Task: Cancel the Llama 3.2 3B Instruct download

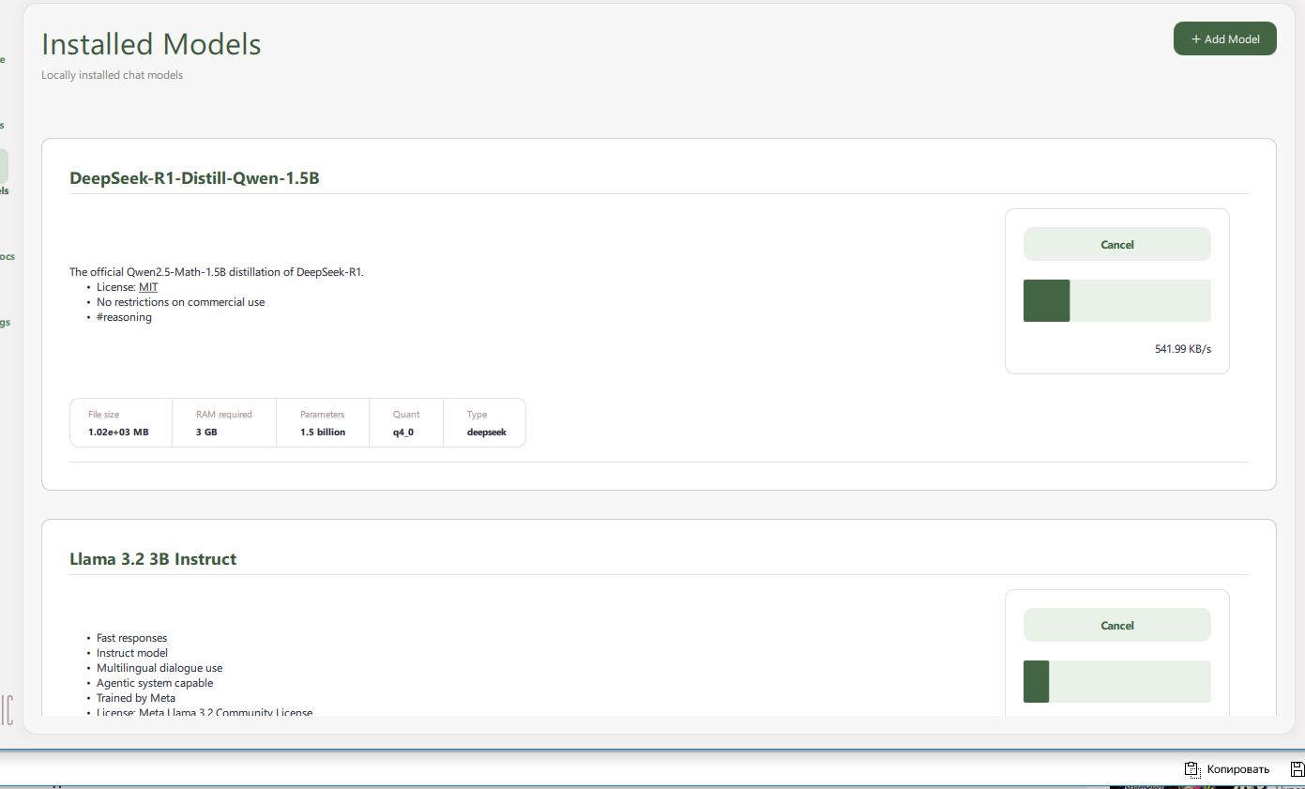Action: (x=1116, y=625)
